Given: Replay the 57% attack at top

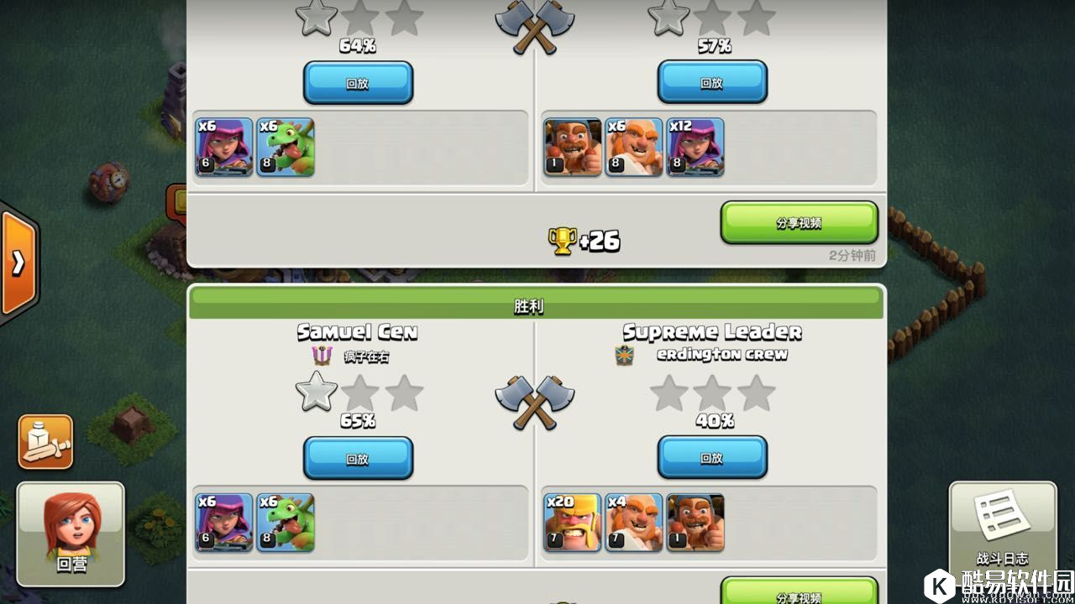Looking at the screenshot, I should tap(712, 83).
